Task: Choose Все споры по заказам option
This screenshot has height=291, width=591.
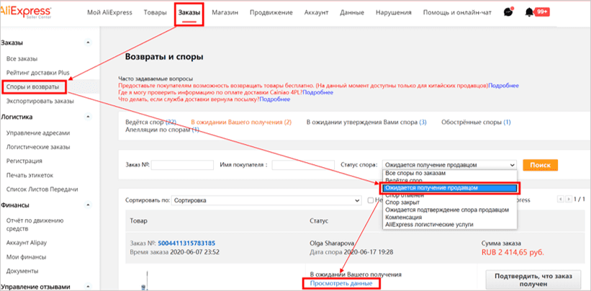Action: 415,174
